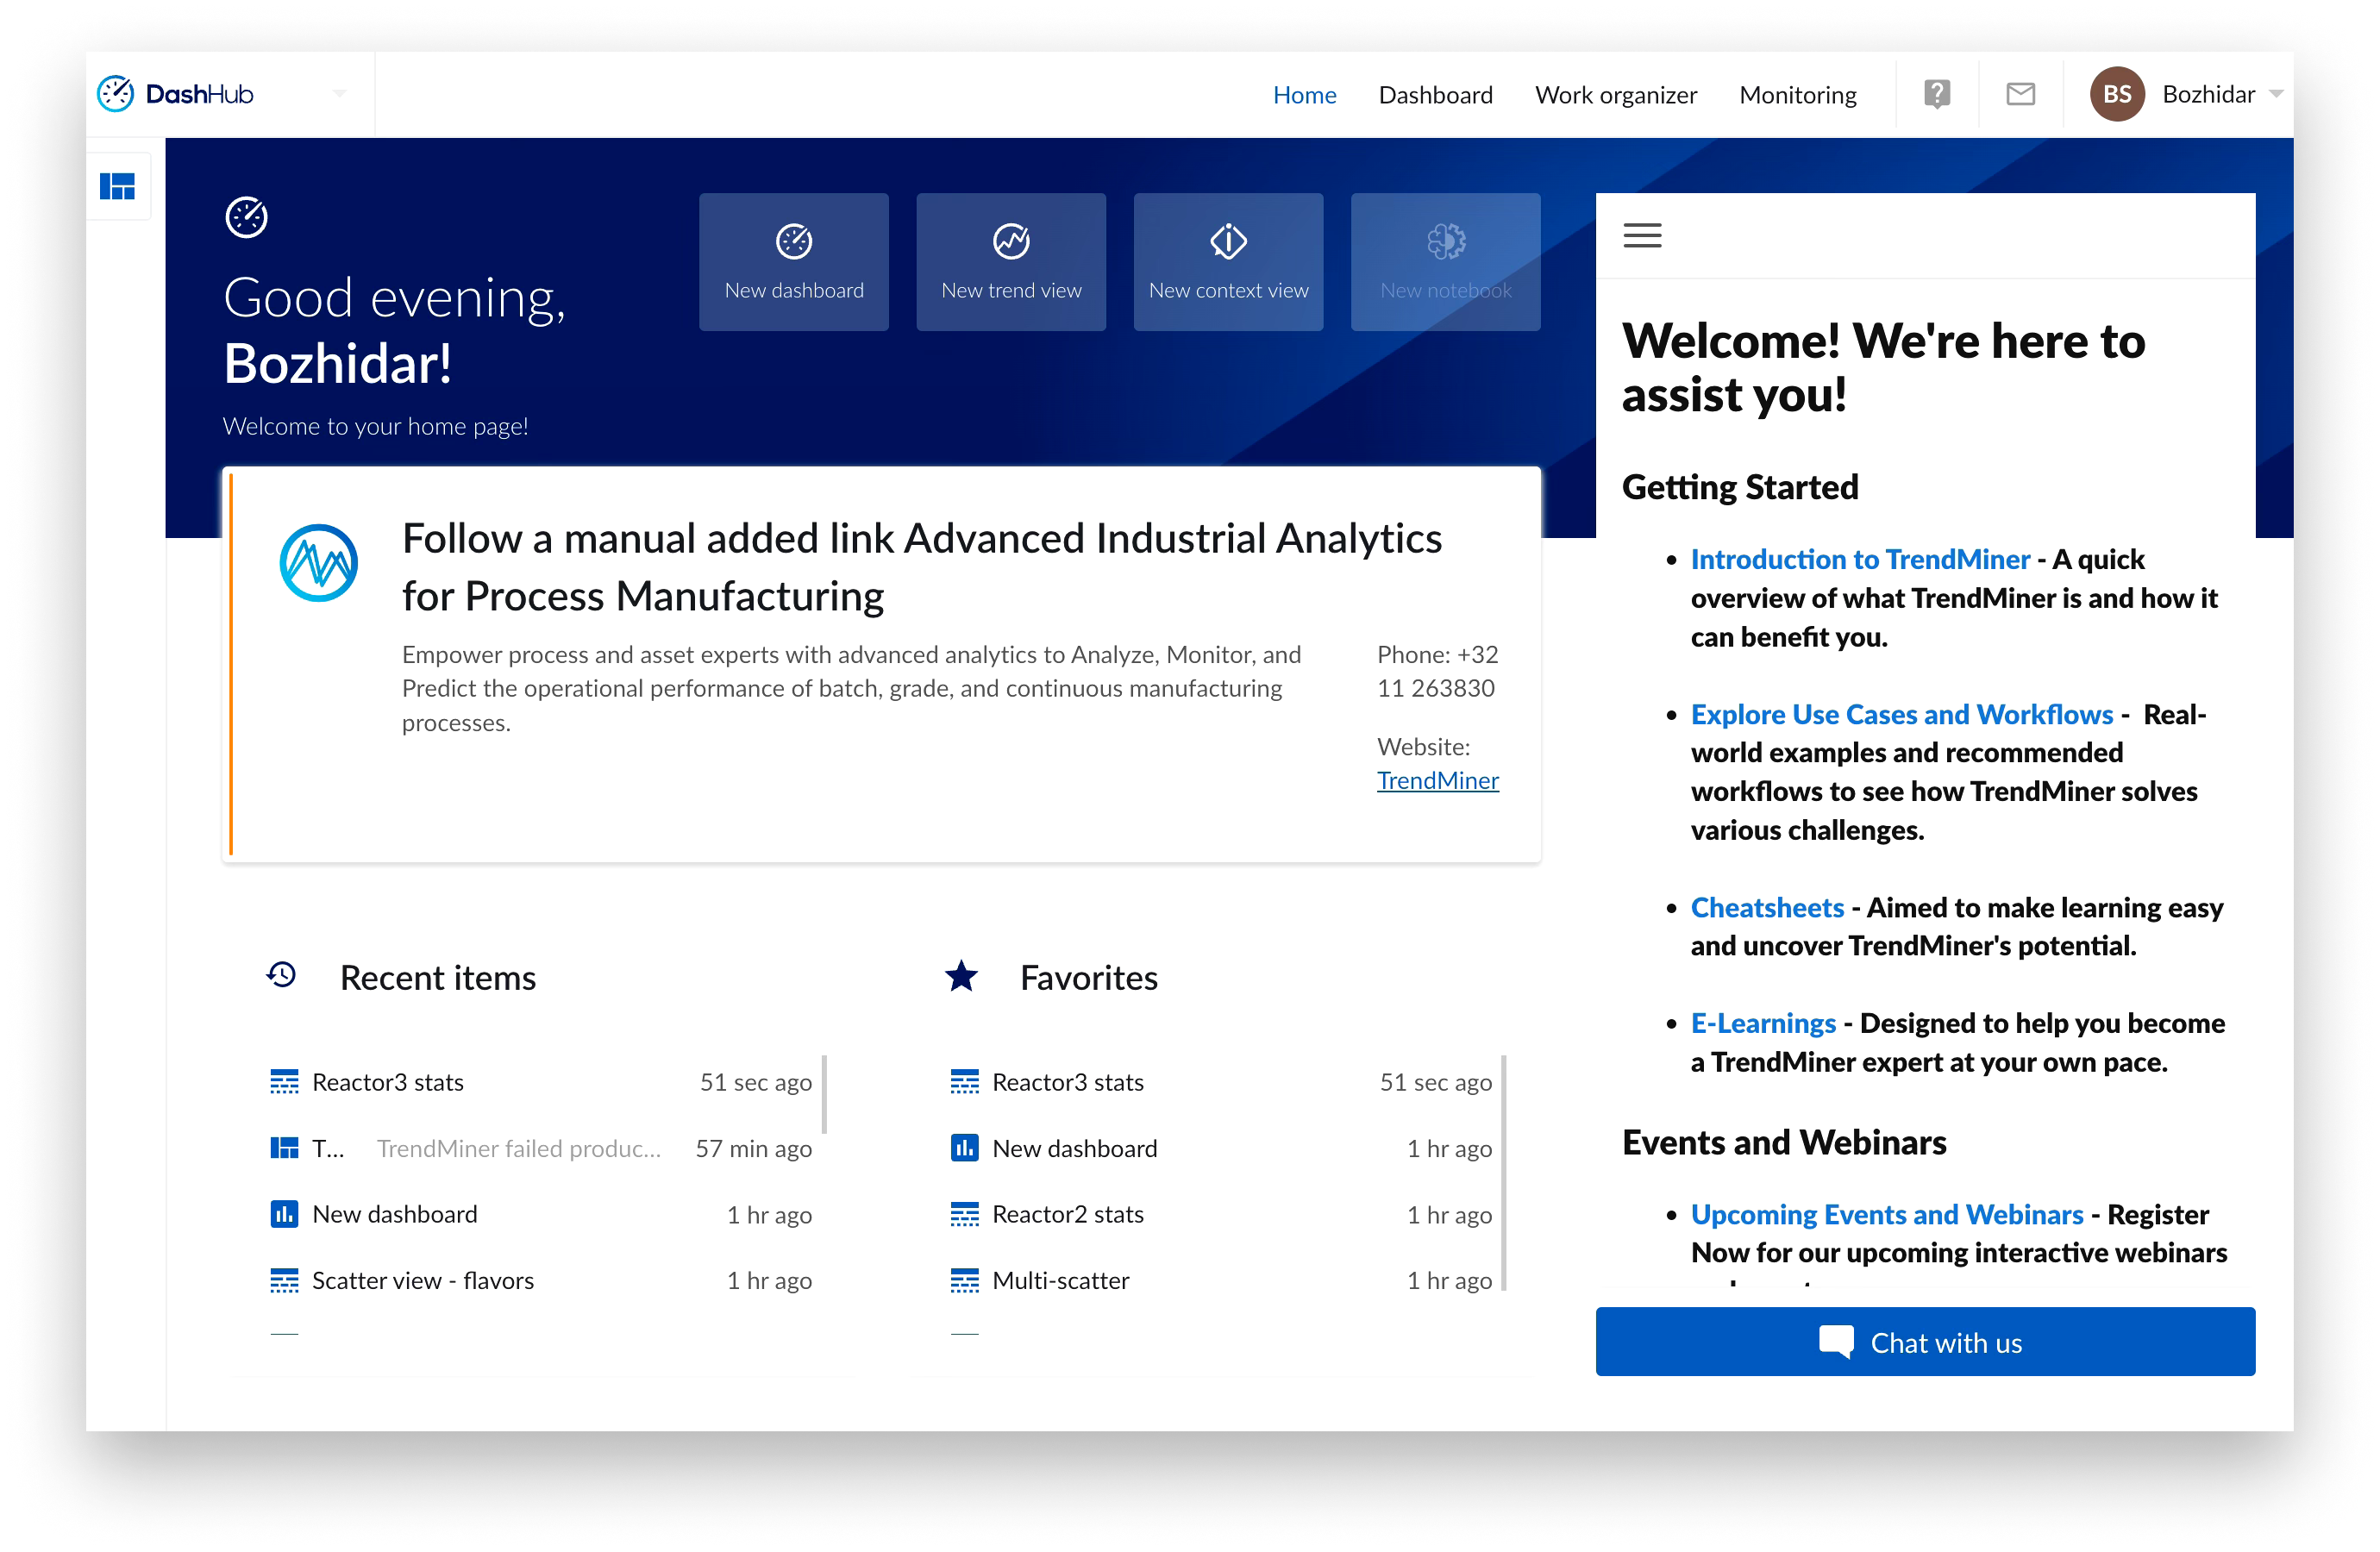
Task: Open Reactor2 stats in Favorites
Action: [1067, 1214]
